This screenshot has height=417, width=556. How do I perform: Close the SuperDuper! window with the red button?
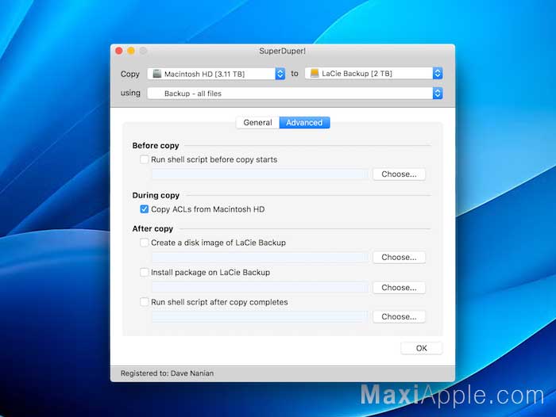click(x=119, y=51)
